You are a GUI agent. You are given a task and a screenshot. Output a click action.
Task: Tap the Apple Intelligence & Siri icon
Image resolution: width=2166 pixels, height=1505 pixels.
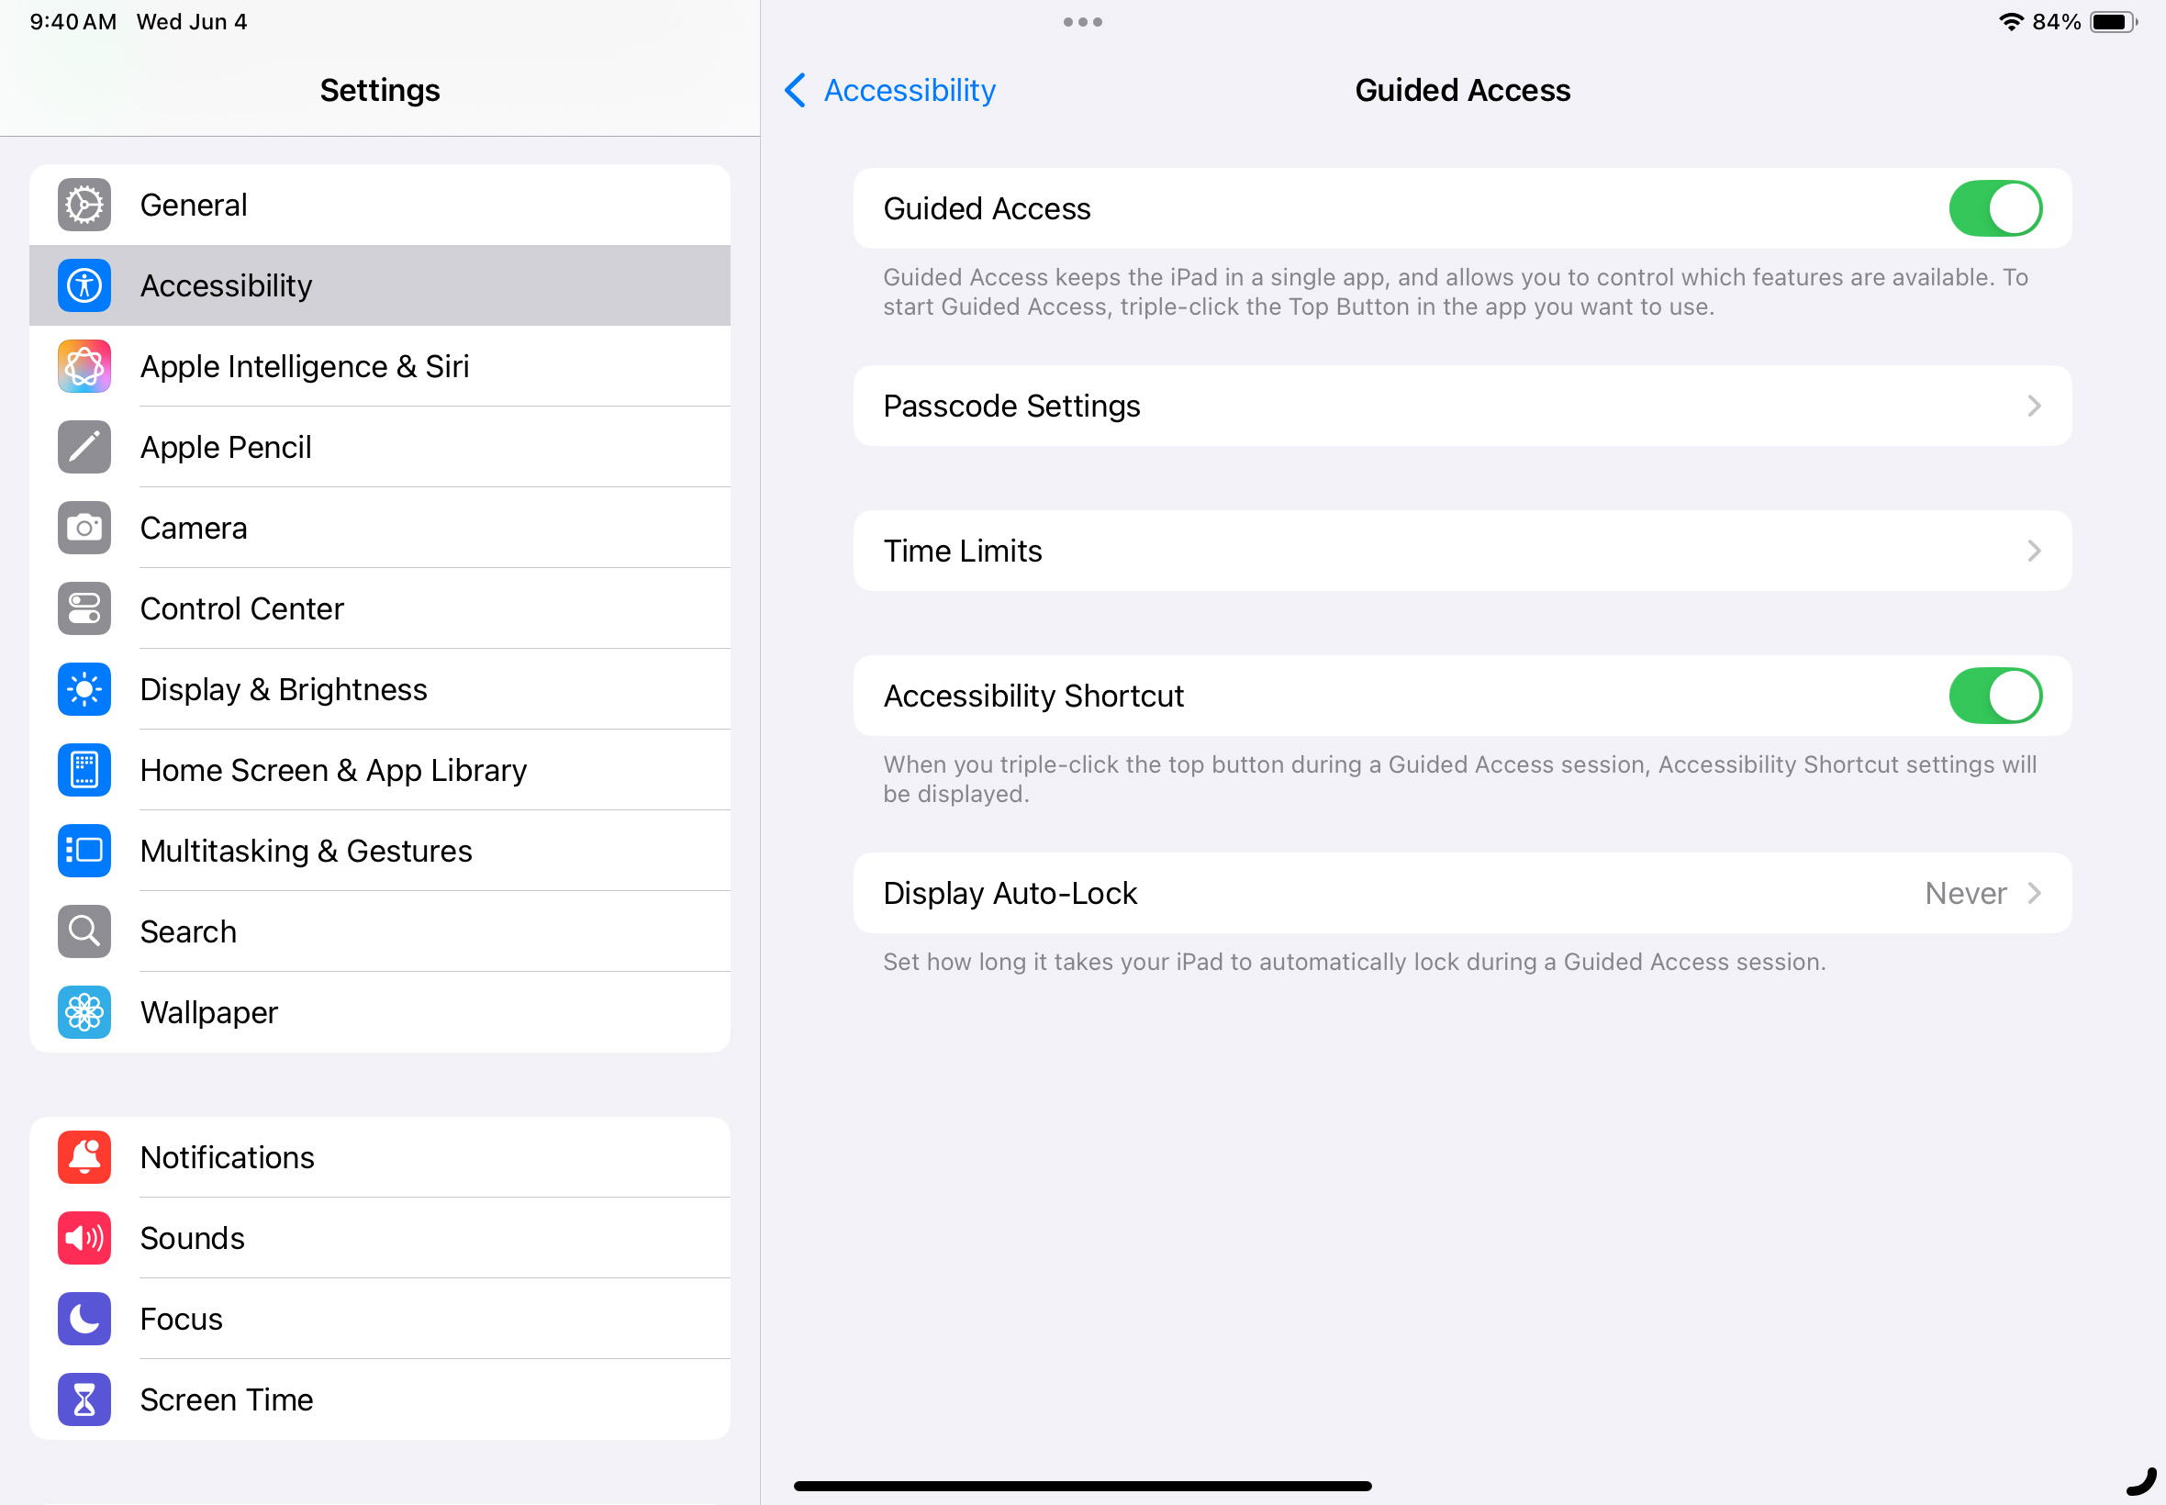tap(84, 366)
